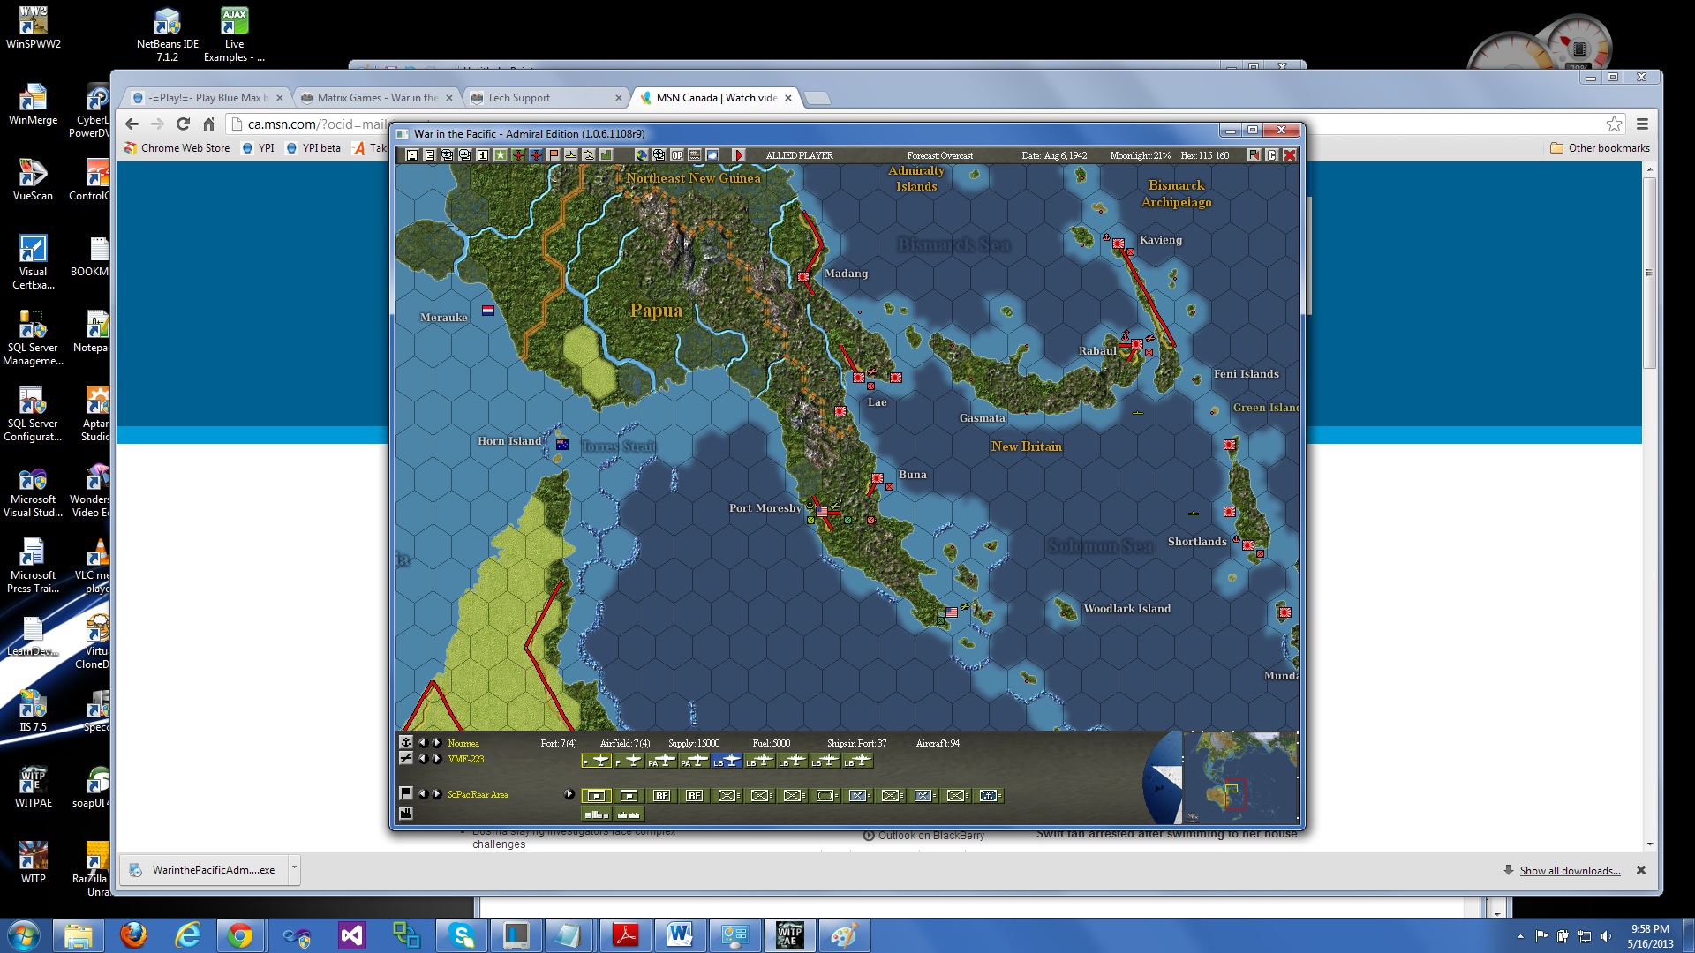Click the anchor icon beside Noumea
The height and width of the screenshot is (953, 1695).
point(406,743)
